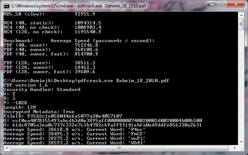Click the horizontal scrollbar thumb
Screen dimensions: 248x155
pos(119,148)
